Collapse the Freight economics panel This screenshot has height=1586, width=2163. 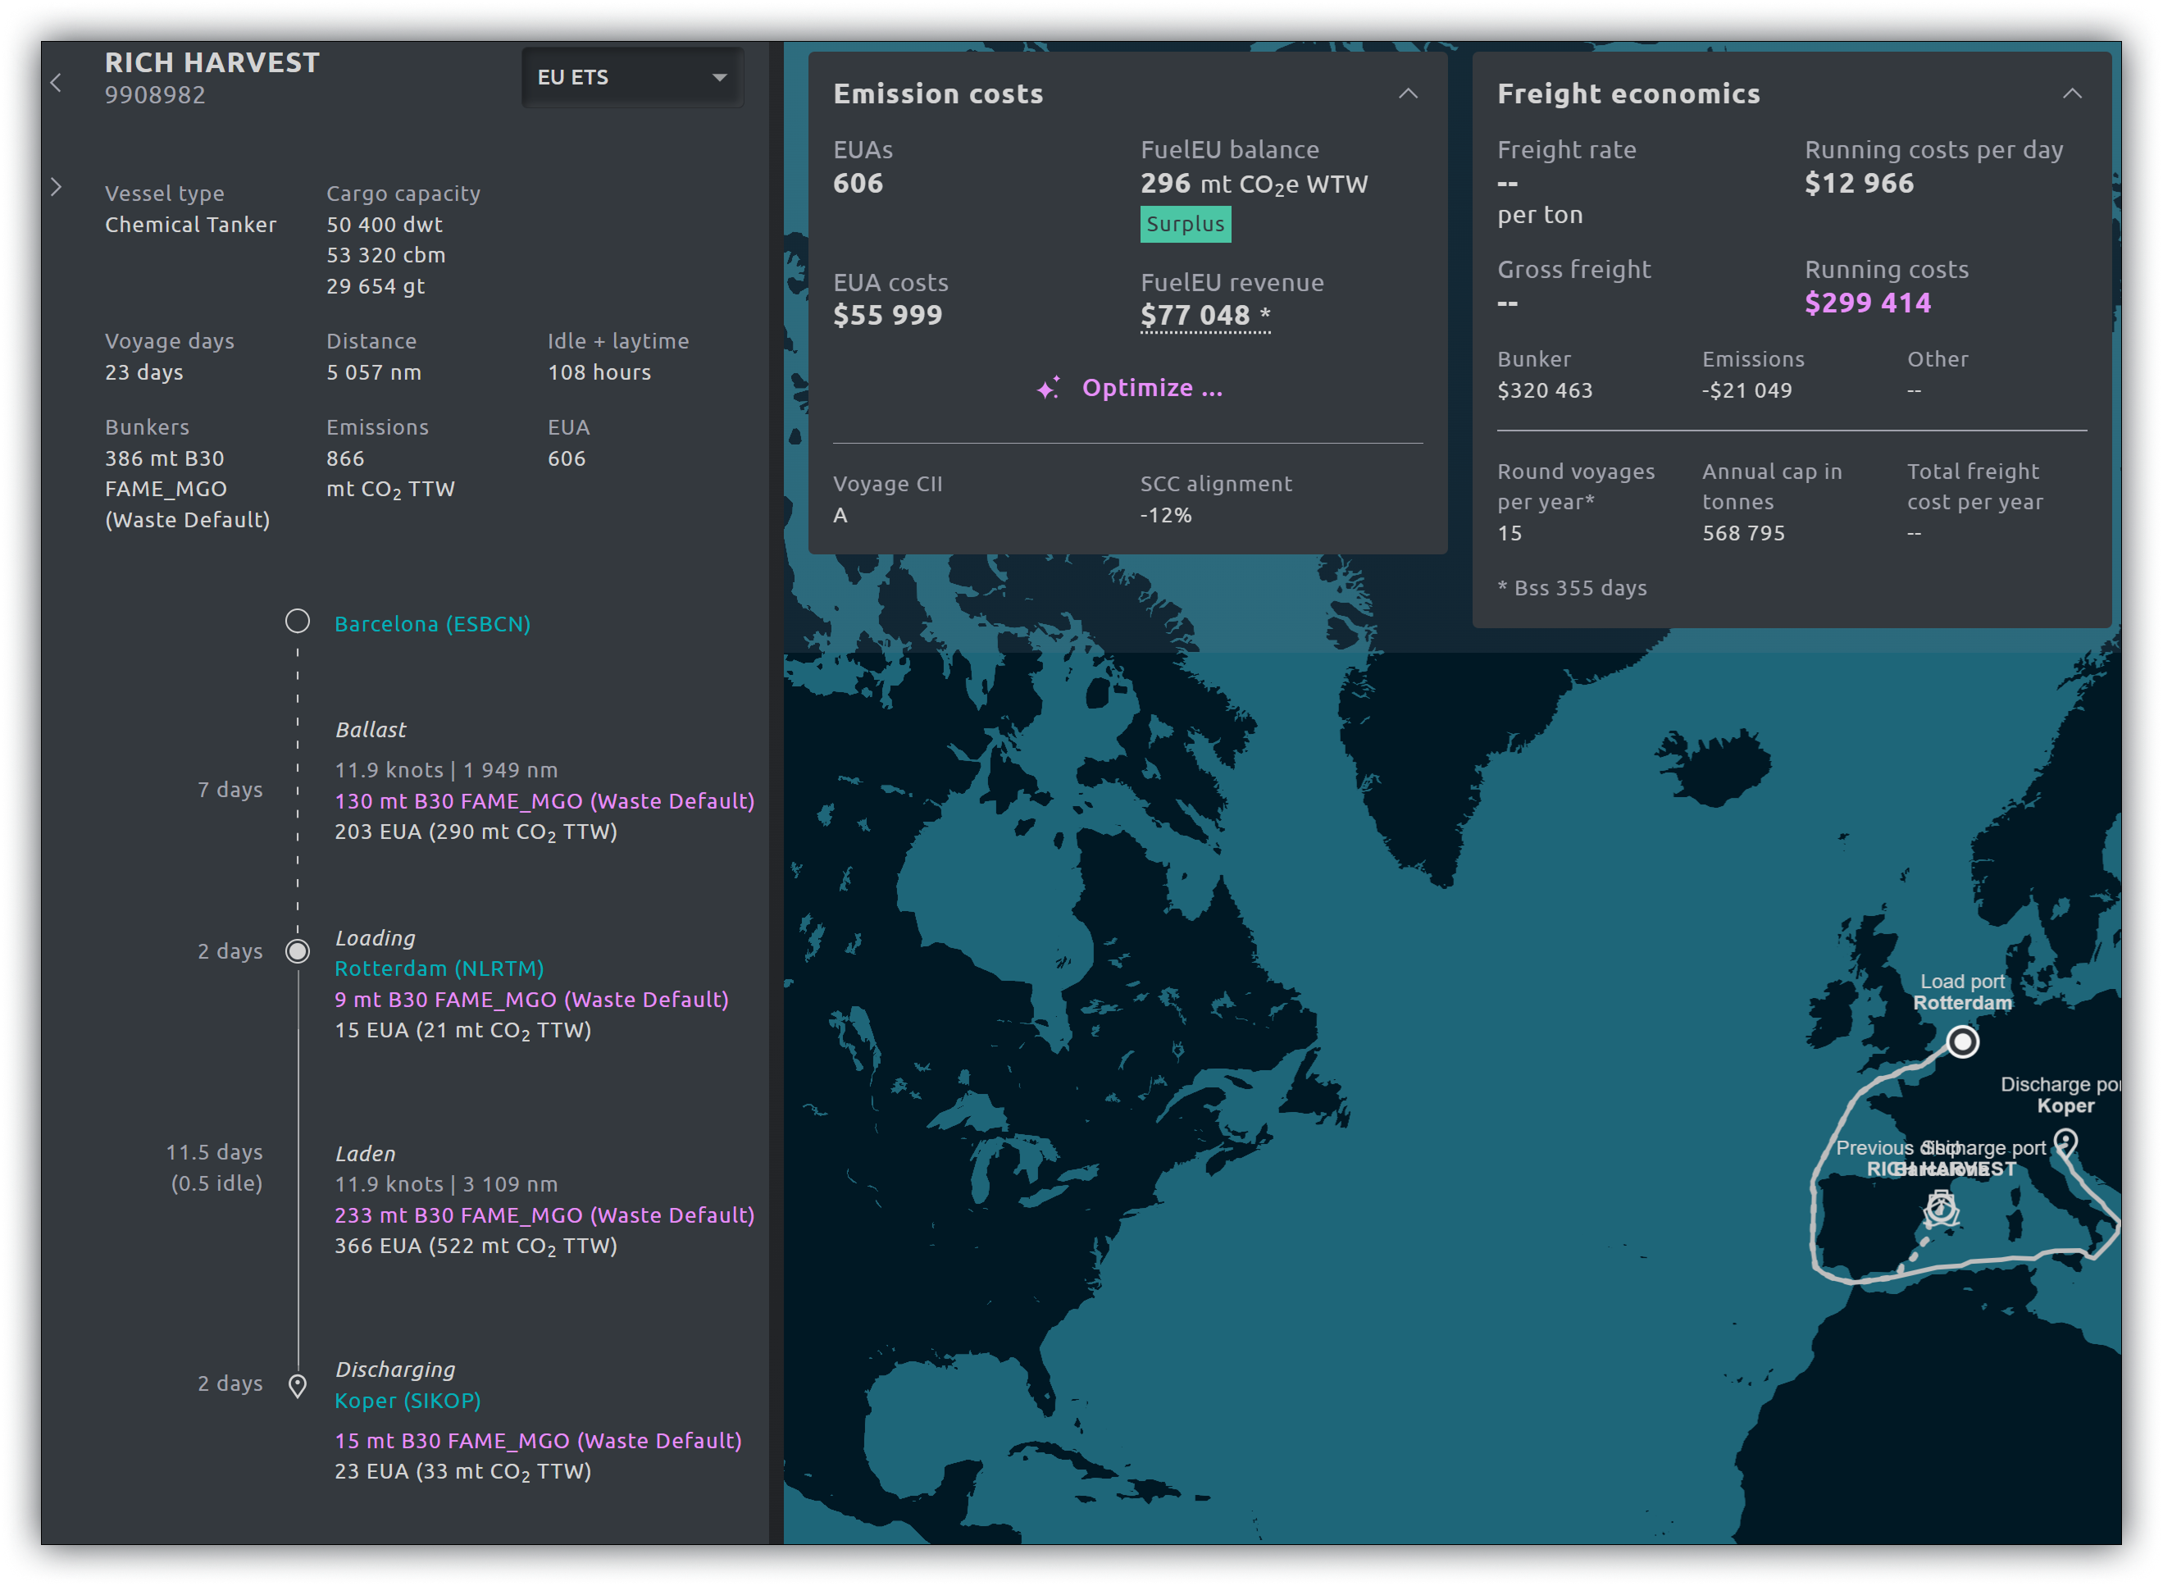click(x=2072, y=93)
